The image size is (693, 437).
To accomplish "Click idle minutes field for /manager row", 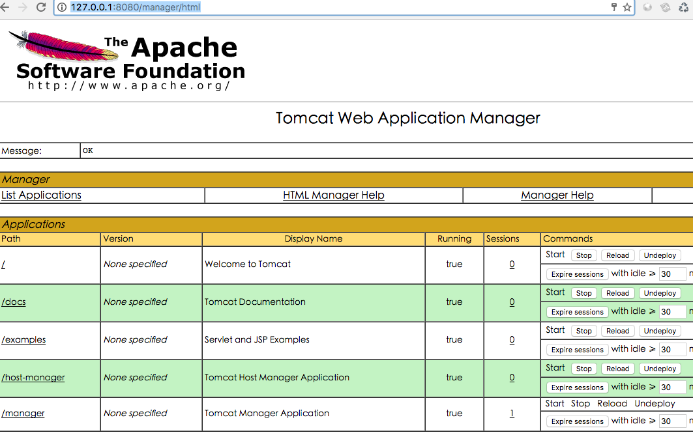I will [x=672, y=421].
